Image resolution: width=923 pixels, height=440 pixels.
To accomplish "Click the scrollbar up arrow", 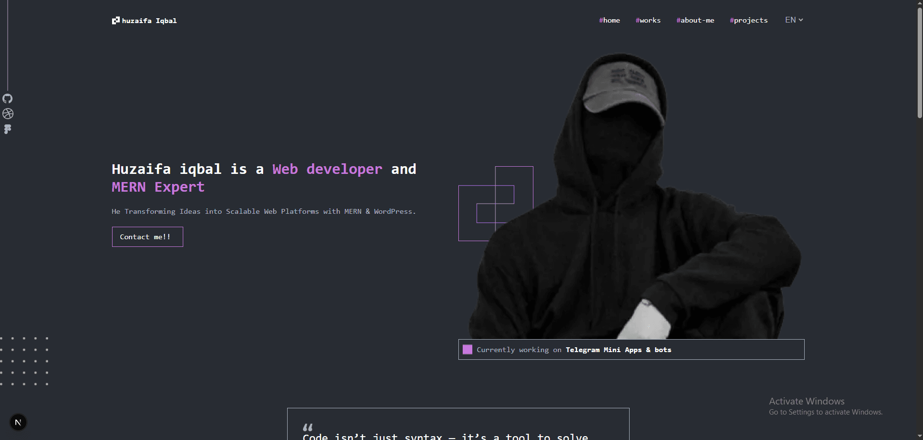I will [920, 3].
